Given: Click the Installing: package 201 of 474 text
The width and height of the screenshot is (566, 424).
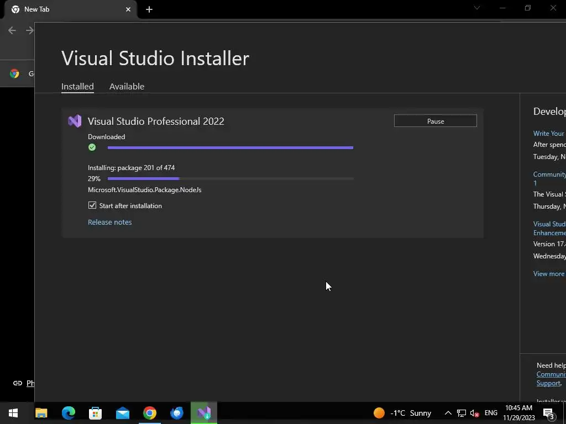Looking at the screenshot, I should (132, 168).
